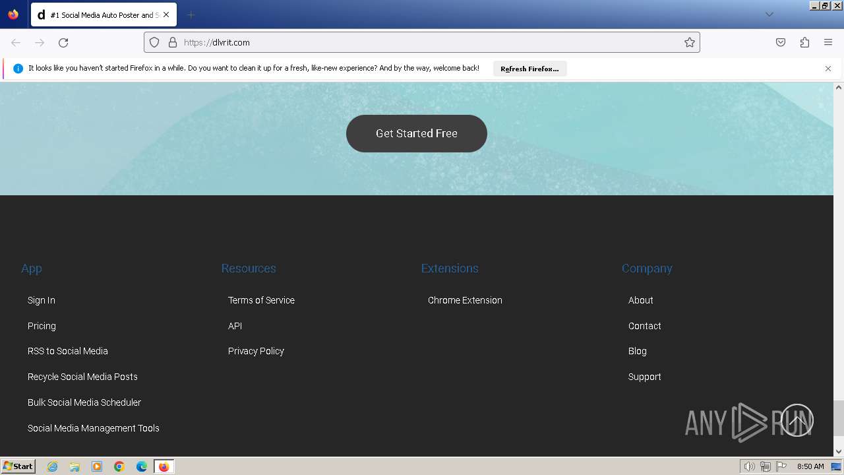Launch Internet Explorer from taskbar
844x475 pixels.
[x=53, y=466]
